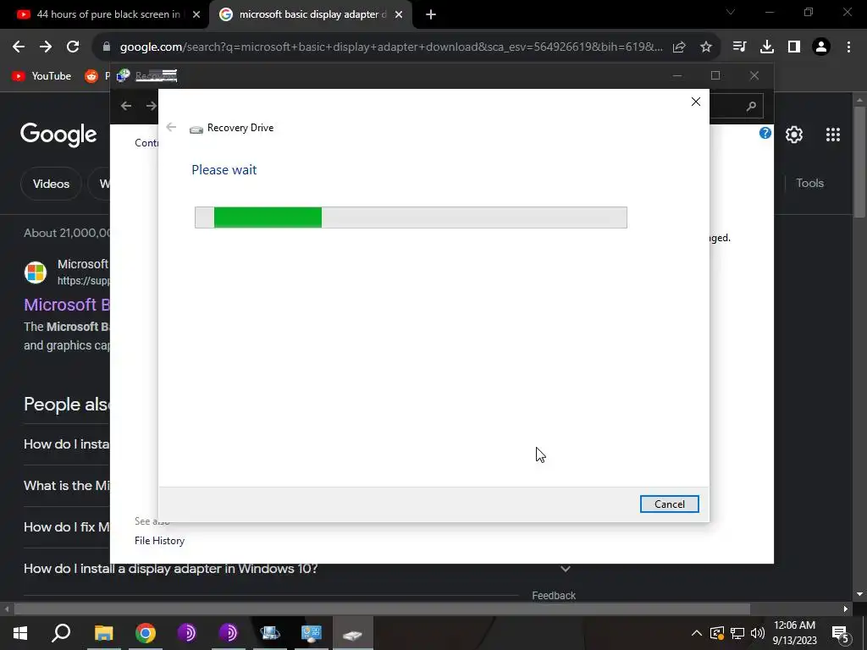
Task: Click the Recovery Drive back arrow
Action: tap(171, 128)
